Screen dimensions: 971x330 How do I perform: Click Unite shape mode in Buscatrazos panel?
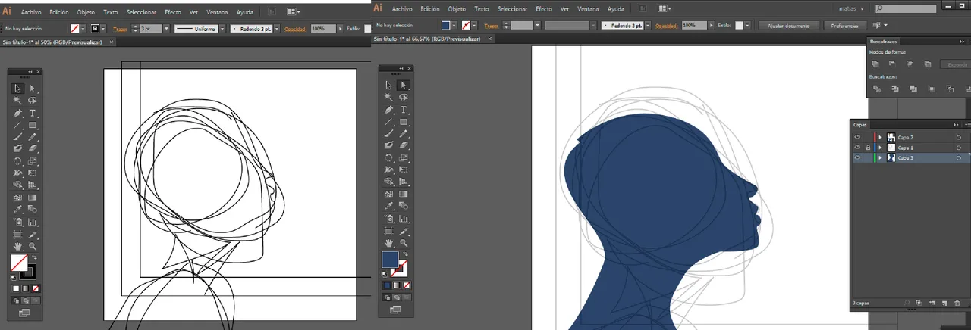pyautogui.click(x=875, y=64)
